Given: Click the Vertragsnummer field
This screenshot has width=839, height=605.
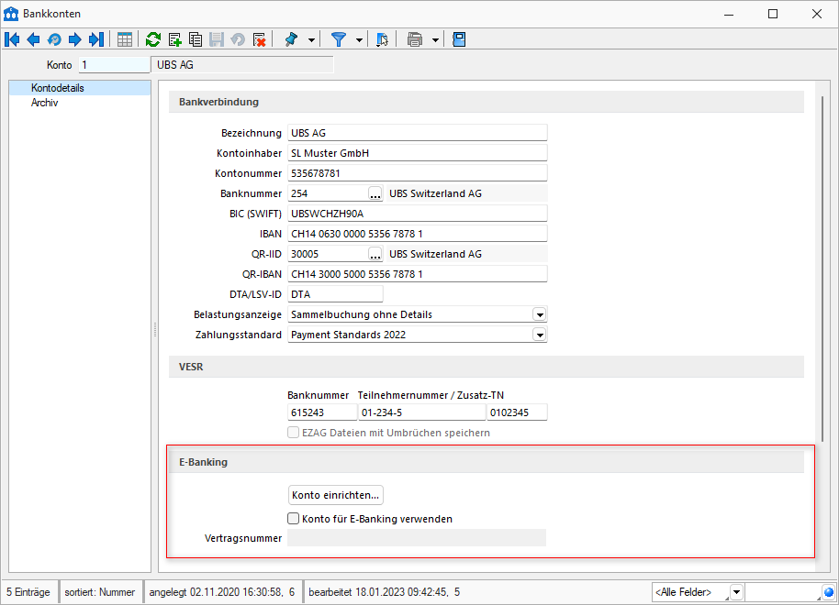Looking at the screenshot, I should coord(417,538).
